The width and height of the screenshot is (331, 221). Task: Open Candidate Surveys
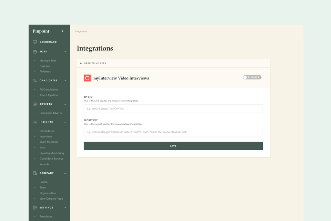click(51, 158)
